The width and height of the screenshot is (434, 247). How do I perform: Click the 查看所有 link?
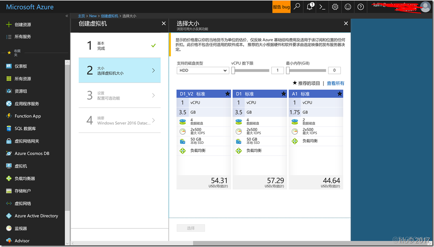(x=335, y=83)
